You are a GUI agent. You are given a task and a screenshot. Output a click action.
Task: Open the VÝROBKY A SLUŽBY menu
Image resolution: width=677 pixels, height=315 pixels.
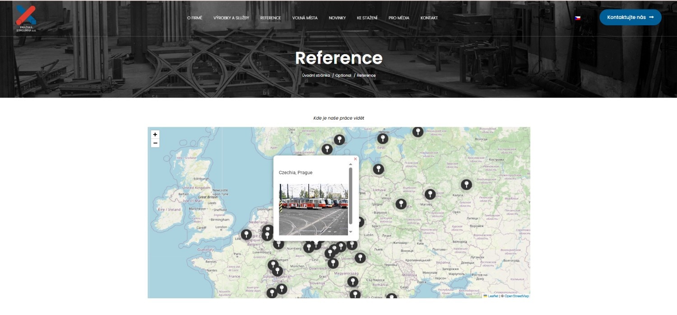click(x=231, y=18)
